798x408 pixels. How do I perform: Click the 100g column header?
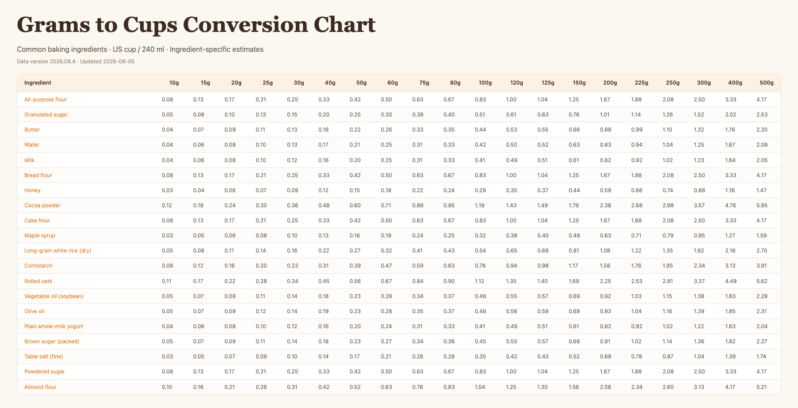(x=485, y=83)
